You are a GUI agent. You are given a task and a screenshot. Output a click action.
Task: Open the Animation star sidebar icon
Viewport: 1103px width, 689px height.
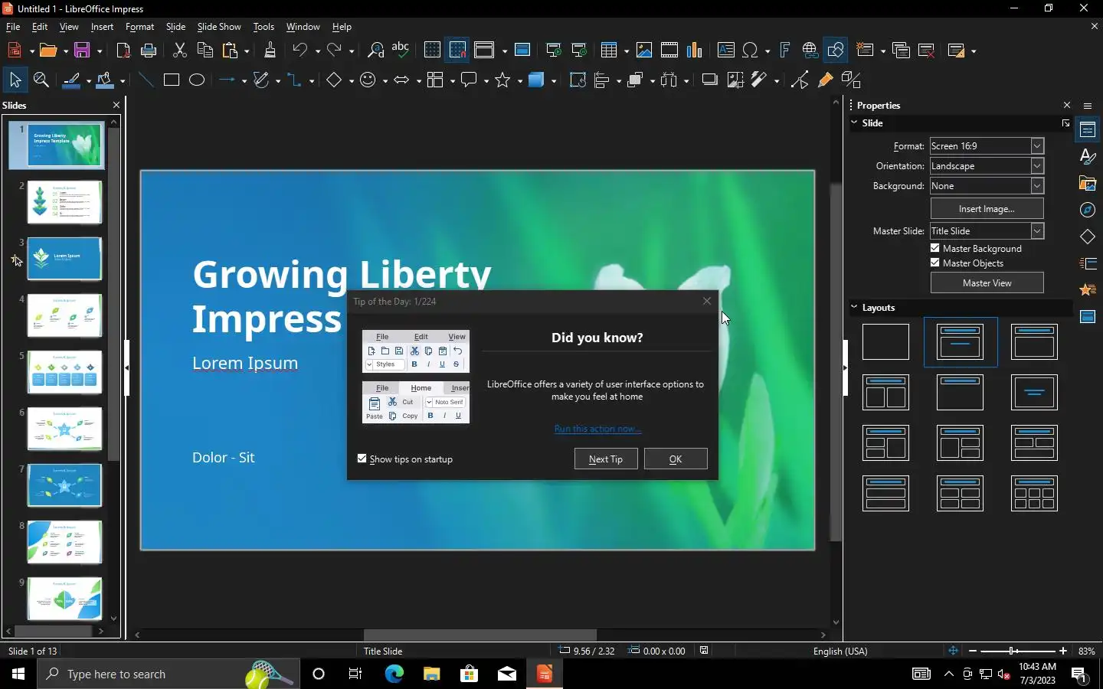click(1088, 289)
